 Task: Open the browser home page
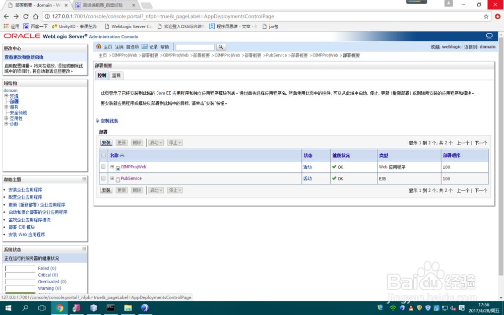point(36,17)
